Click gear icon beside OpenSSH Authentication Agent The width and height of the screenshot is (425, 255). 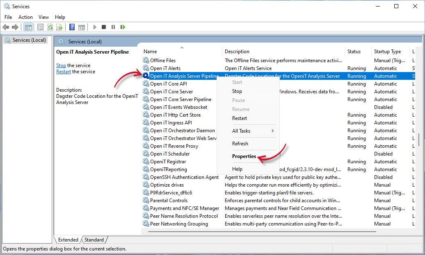pos(146,177)
